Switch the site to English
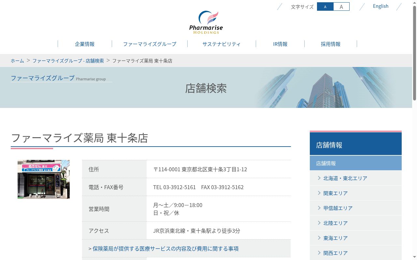 pyautogui.click(x=381, y=6)
